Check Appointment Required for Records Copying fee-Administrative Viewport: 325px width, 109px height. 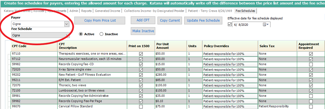pos(311,96)
